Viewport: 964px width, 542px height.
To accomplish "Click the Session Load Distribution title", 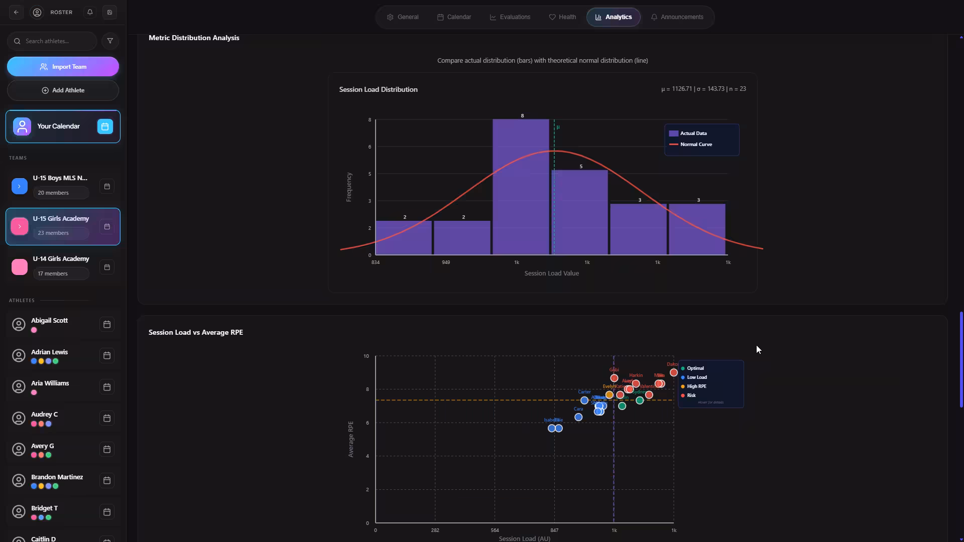I will (378, 89).
